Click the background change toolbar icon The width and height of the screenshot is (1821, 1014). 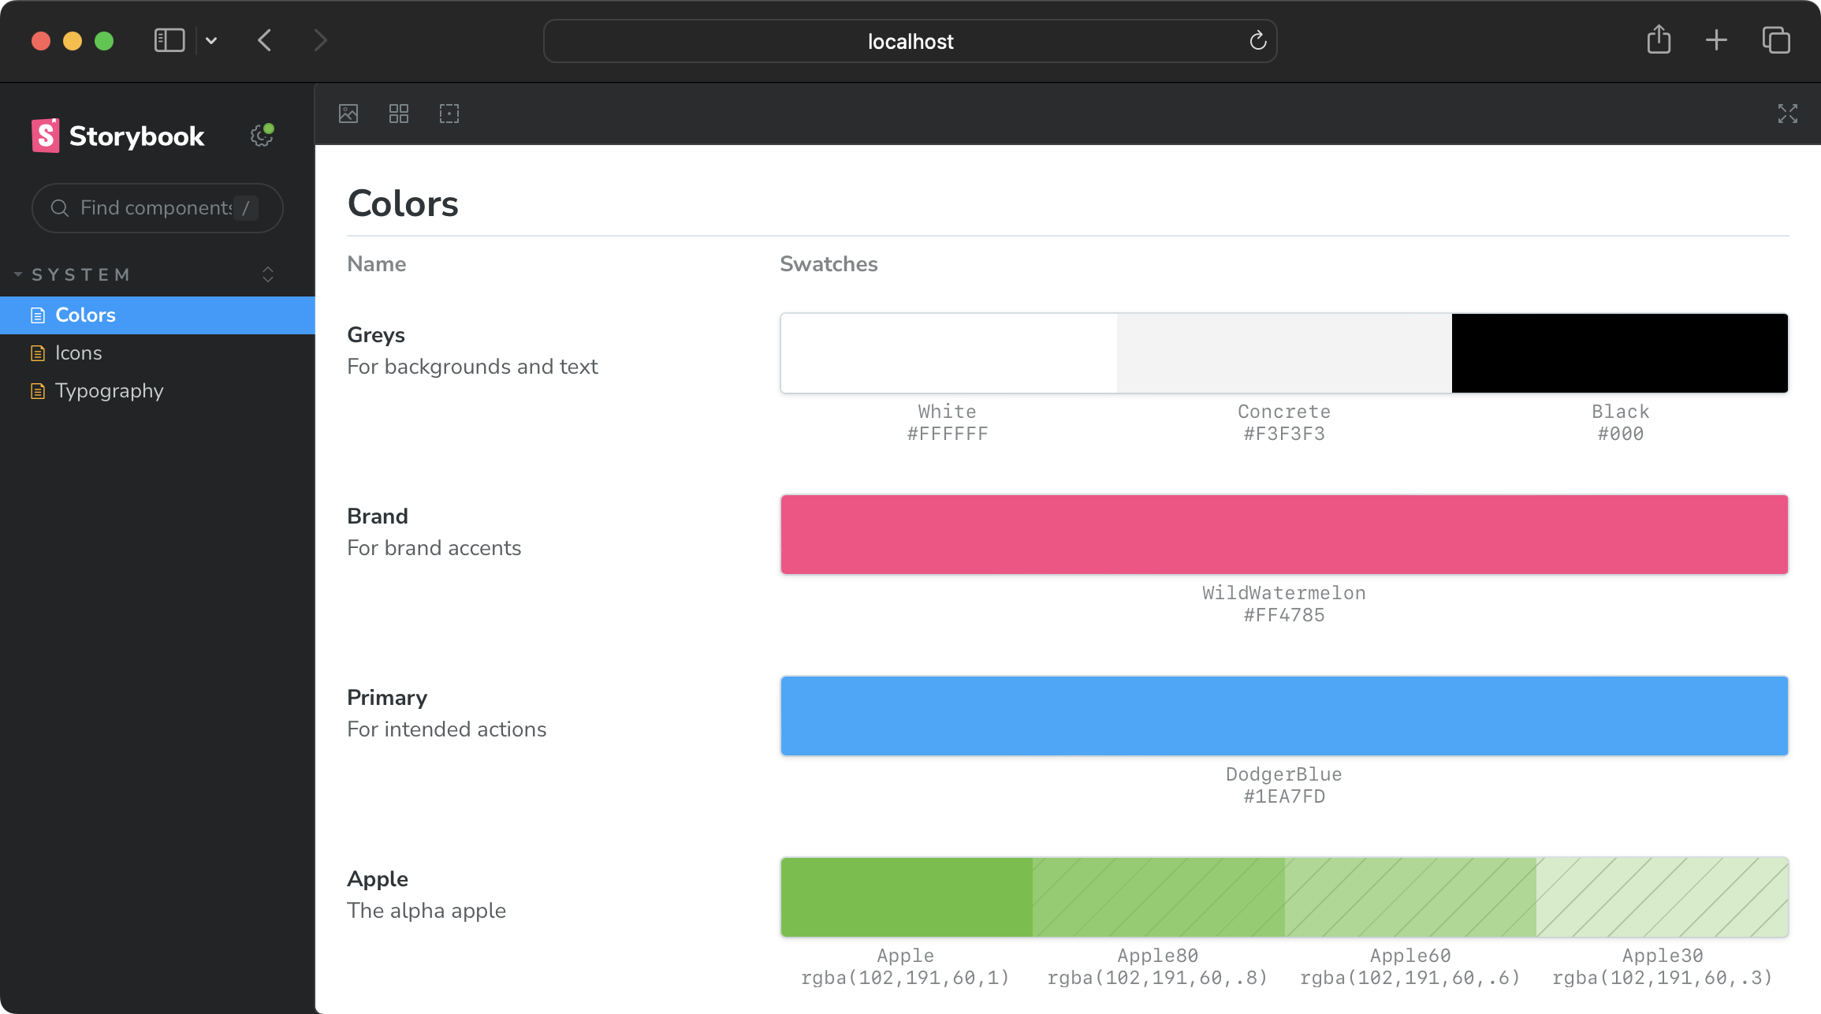(348, 114)
